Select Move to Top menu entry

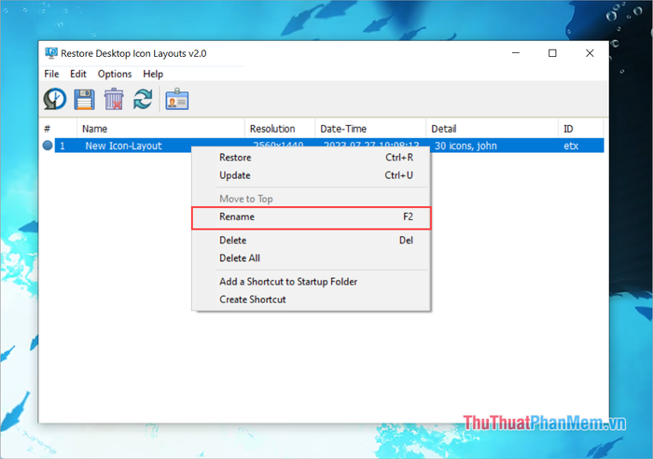[x=311, y=199]
